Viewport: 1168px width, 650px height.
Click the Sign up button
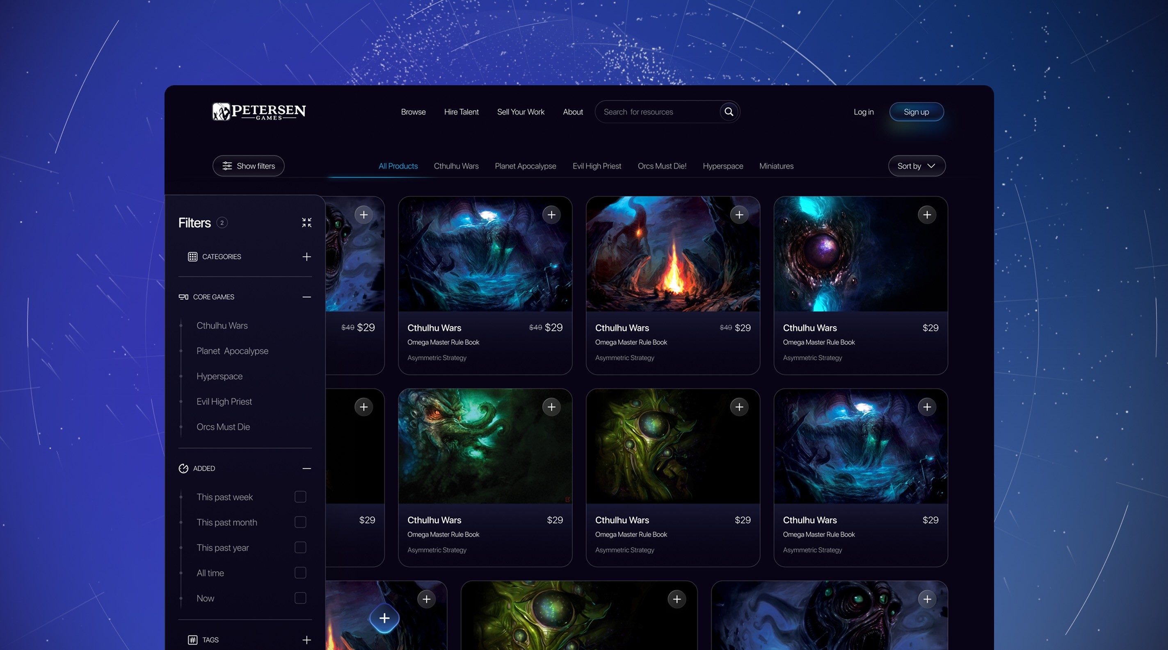click(x=916, y=112)
